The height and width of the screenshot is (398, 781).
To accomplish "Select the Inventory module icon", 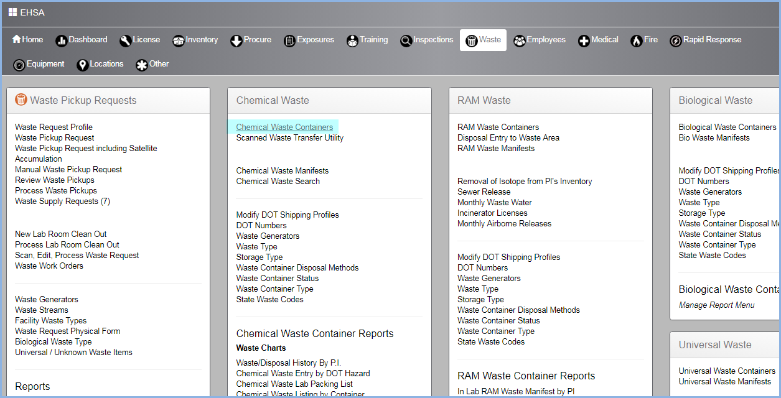I will click(x=179, y=40).
